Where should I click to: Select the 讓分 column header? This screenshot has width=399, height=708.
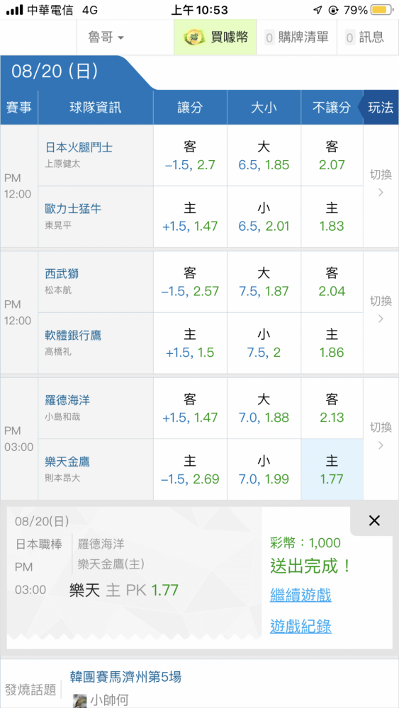[190, 108]
